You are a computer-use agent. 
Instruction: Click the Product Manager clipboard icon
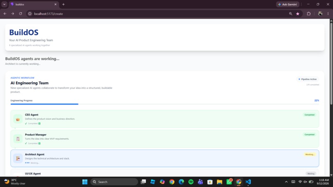(x=18, y=139)
